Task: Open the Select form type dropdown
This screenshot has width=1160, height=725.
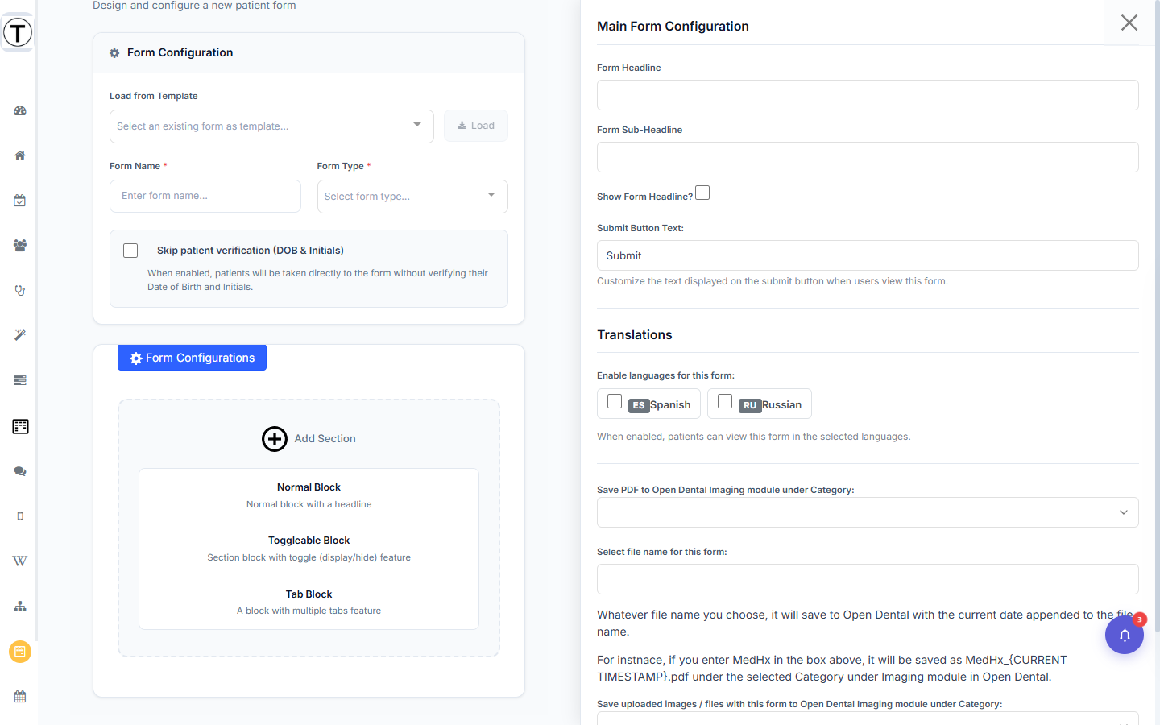Action: (x=412, y=197)
